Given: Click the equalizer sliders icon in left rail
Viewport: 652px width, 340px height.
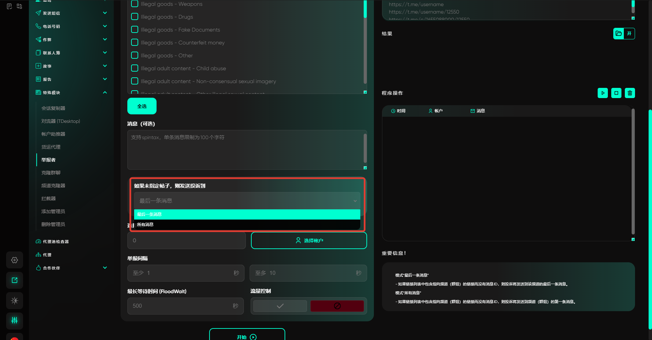Looking at the screenshot, I should coord(15,320).
